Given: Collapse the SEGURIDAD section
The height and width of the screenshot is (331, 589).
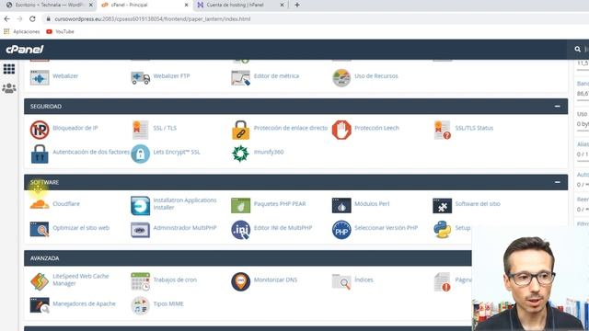Looking at the screenshot, I should (557, 107).
